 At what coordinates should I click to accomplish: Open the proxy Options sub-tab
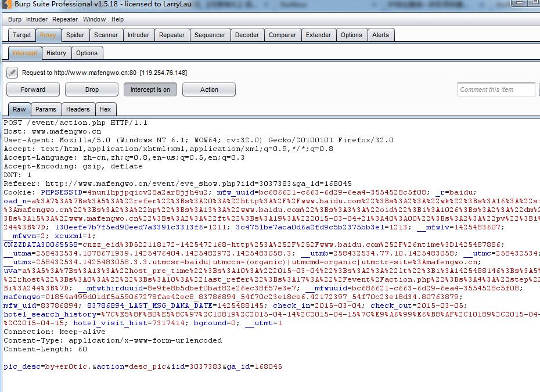coord(87,53)
